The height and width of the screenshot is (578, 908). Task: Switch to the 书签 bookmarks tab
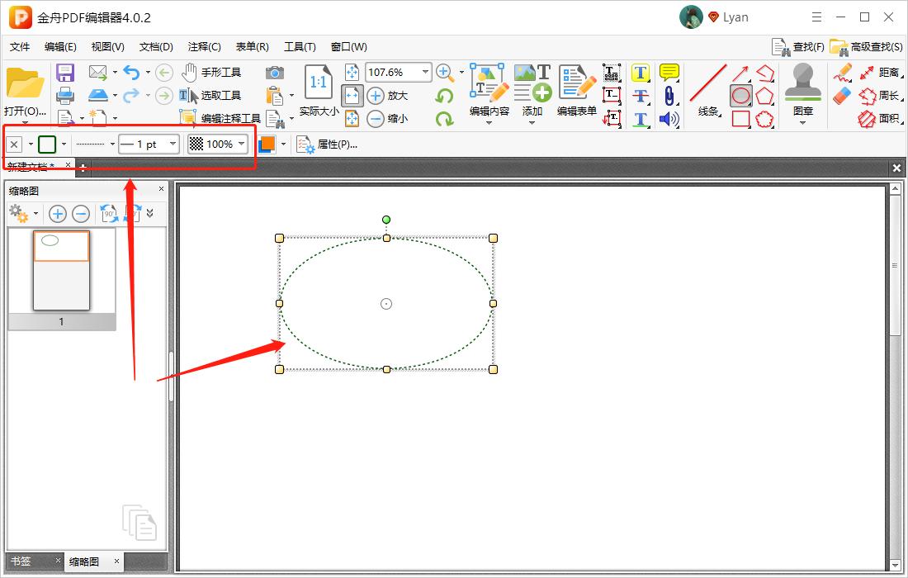pos(21,561)
